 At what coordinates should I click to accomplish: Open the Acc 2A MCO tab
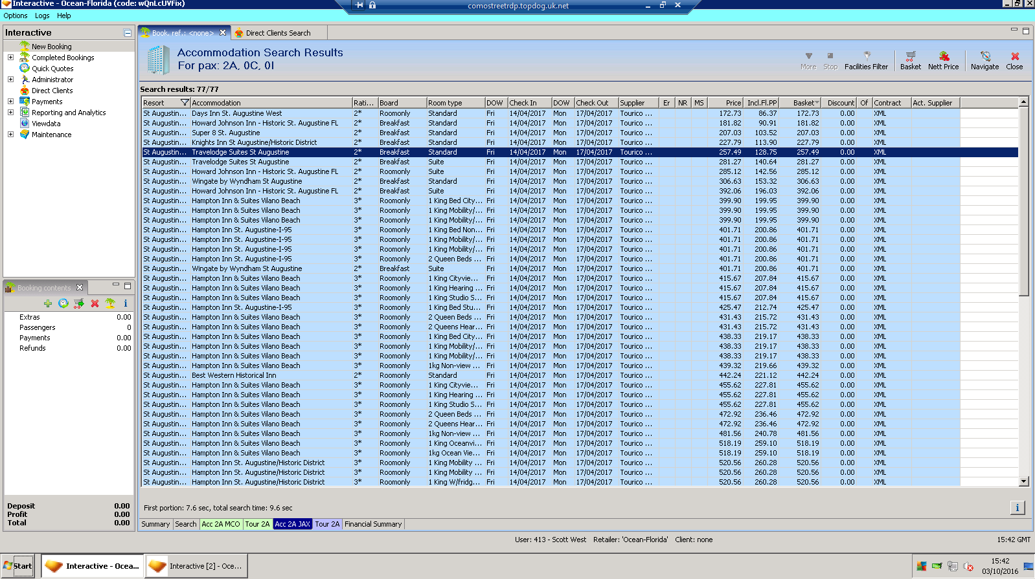[221, 524]
